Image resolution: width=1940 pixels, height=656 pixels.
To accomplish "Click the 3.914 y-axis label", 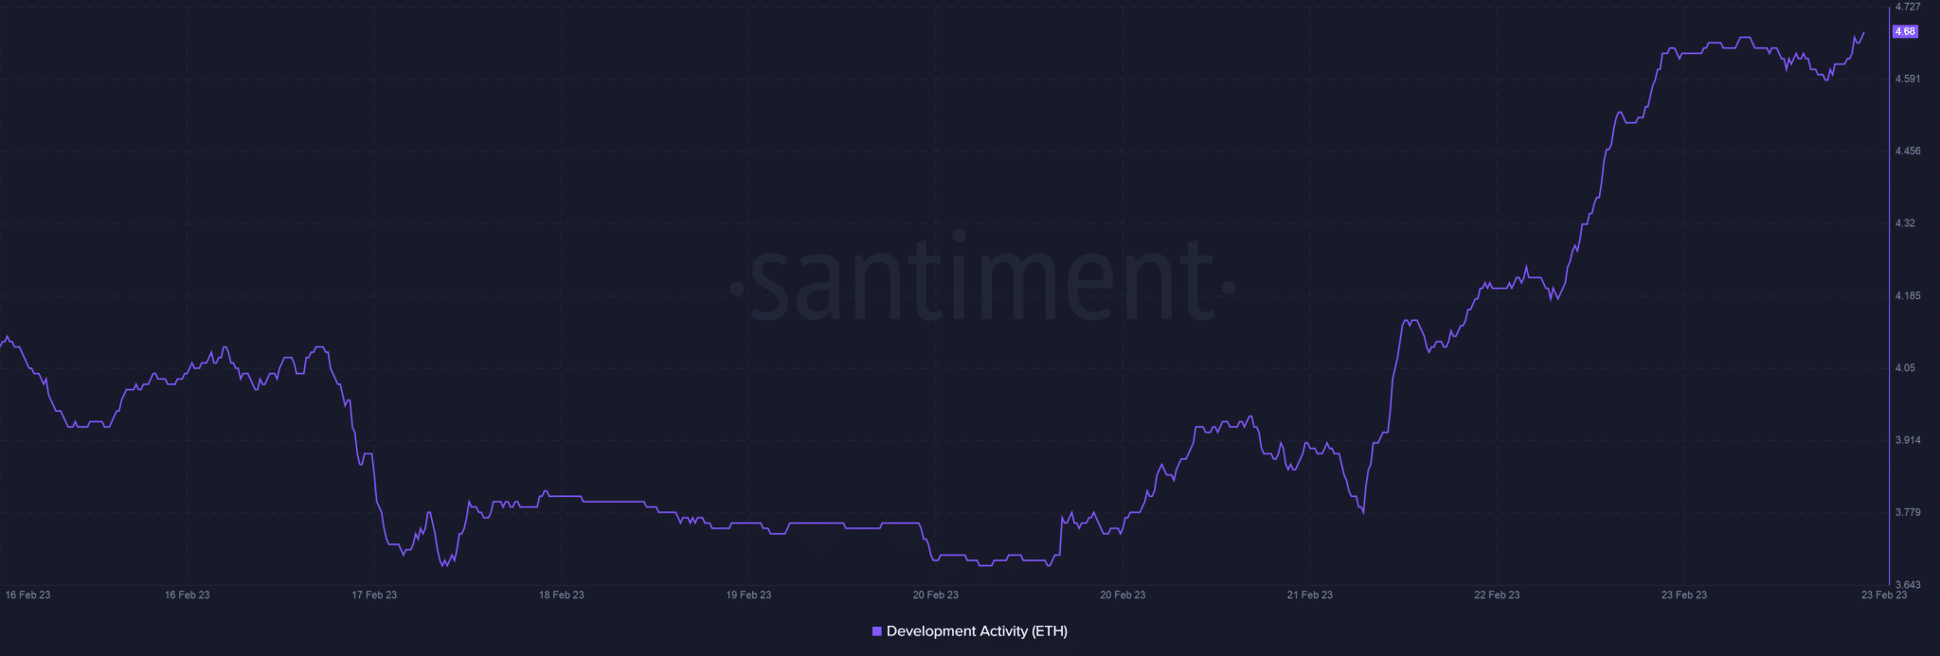I will [1908, 440].
